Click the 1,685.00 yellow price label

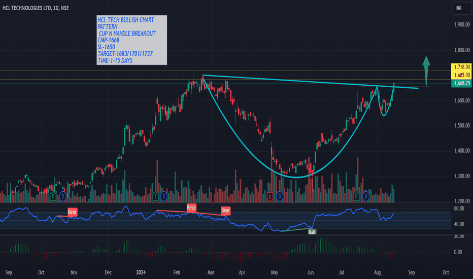461,75
